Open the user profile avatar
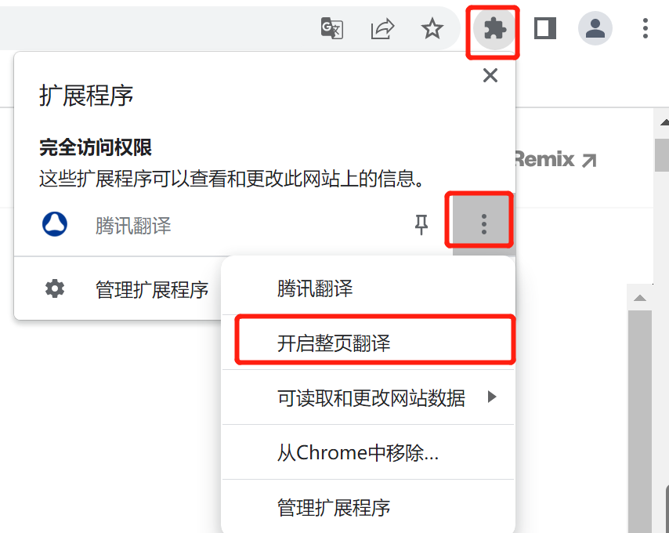This screenshot has height=533, width=669. tap(595, 28)
